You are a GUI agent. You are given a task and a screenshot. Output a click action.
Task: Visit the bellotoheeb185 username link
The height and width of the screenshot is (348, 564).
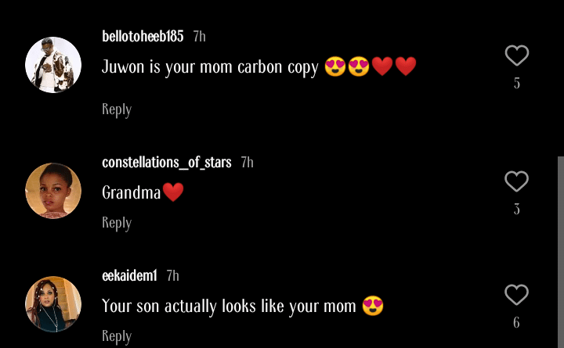pyautogui.click(x=143, y=36)
